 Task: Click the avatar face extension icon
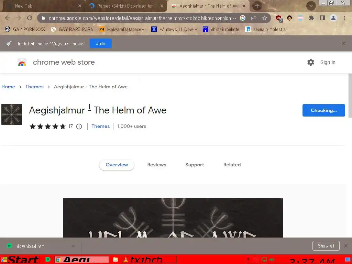[289, 18]
